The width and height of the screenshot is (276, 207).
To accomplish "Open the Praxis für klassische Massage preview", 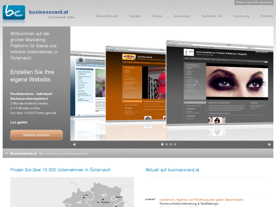I will tap(88, 85).
